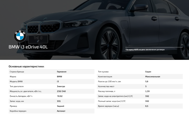The height and width of the screenshot is (117, 189).
Task: Click the 78.92 battery capacity value
Action: click(60, 96)
